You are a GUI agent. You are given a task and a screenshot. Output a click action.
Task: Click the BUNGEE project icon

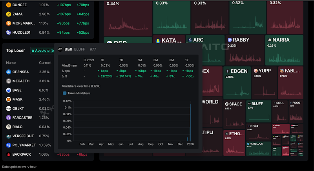click(x=8, y=5)
